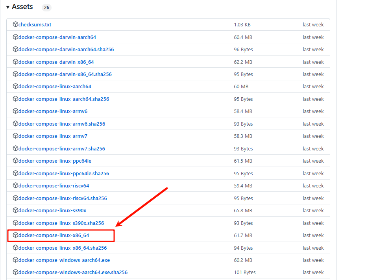390x280 pixels.
Task: Click package icon beside docker-compose-linux-riscv64
Action: tap(15, 185)
